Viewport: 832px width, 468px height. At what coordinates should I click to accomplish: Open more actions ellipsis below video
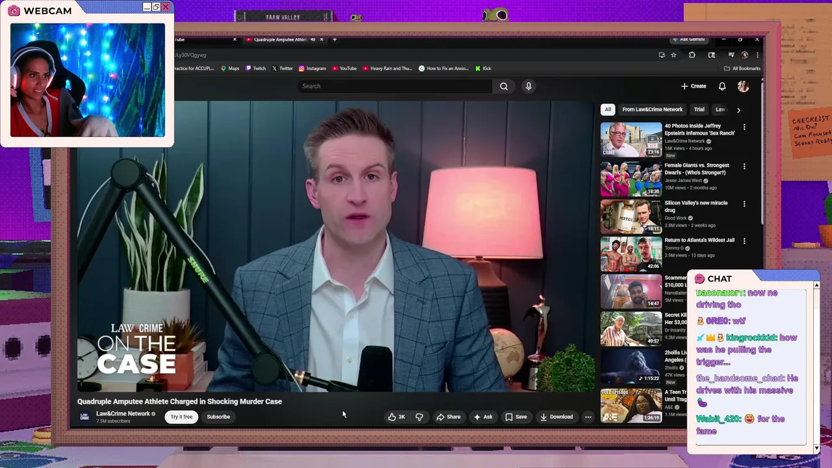pyautogui.click(x=588, y=417)
